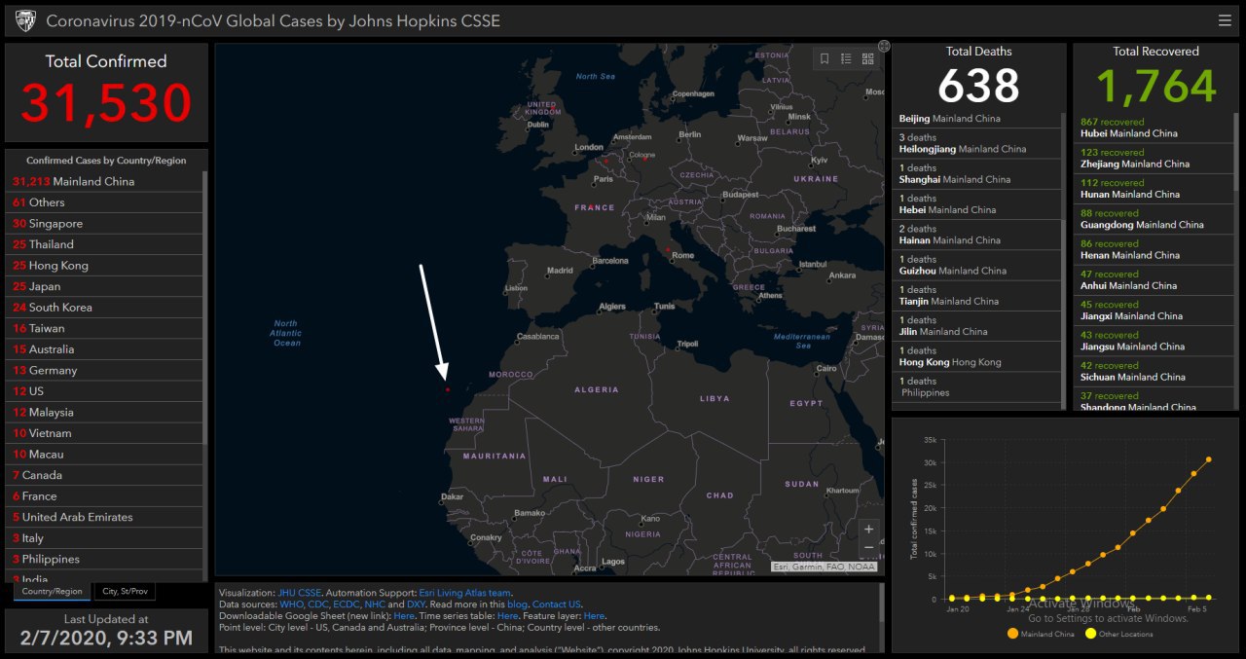Viewport: 1246px width, 659px height.
Task: Select Thailand in the country list
Action: point(105,244)
